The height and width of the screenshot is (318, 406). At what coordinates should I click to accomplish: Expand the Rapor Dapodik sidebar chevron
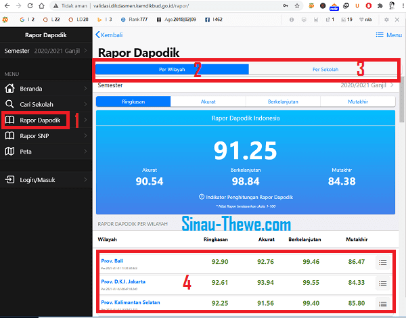pyautogui.click(x=85, y=120)
